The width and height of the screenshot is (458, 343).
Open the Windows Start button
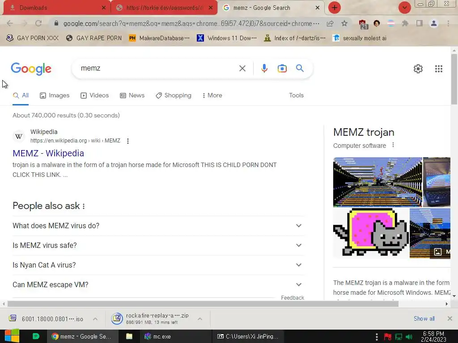(x=12, y=336)
